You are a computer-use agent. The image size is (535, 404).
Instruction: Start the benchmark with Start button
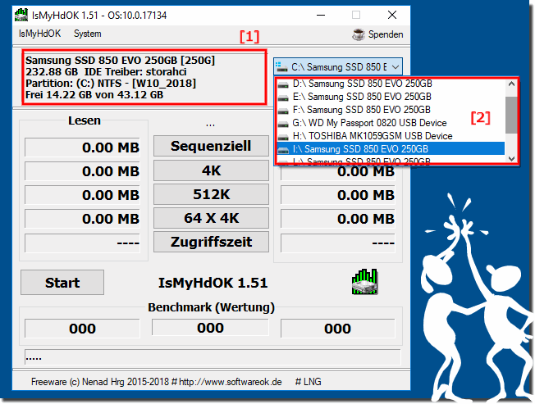click(62, 283)
